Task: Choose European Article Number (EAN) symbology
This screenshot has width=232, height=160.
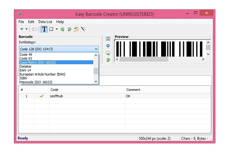Action: pos(57,74)
